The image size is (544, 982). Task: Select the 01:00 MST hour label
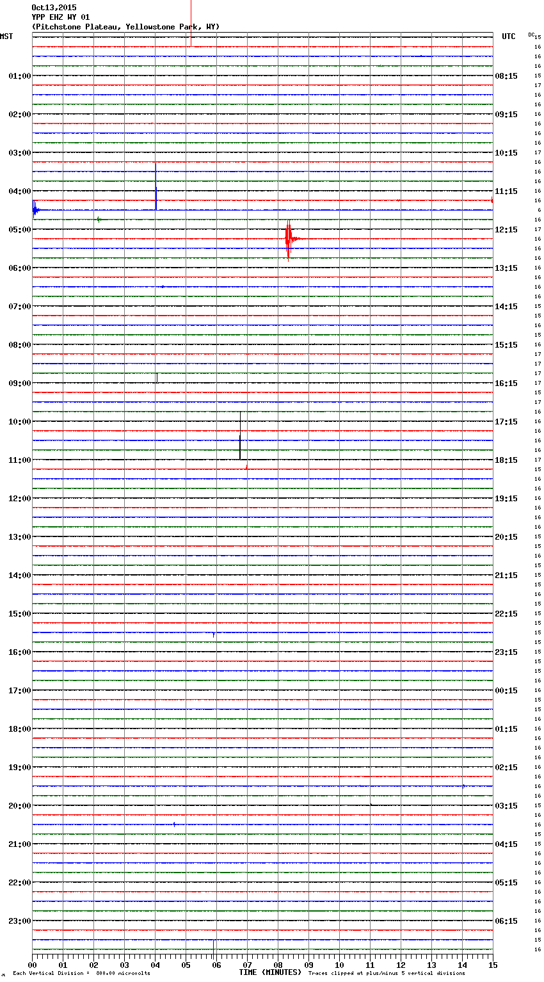pyautogui.click(x=20, y=76)
